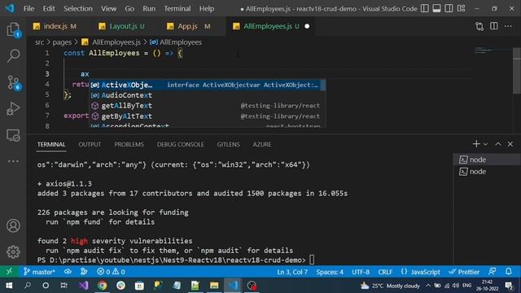The image size is (521, 293).
Task: Switch to the GITLENS panel tab
Action: (x=228, y=145)
